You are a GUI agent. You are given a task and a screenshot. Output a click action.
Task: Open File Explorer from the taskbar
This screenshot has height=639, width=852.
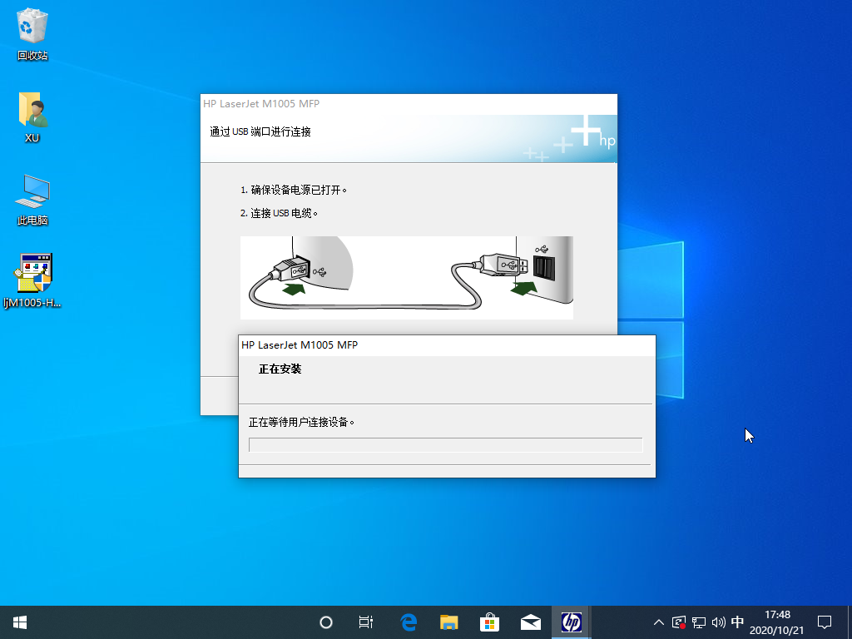[x=448, y=622]
